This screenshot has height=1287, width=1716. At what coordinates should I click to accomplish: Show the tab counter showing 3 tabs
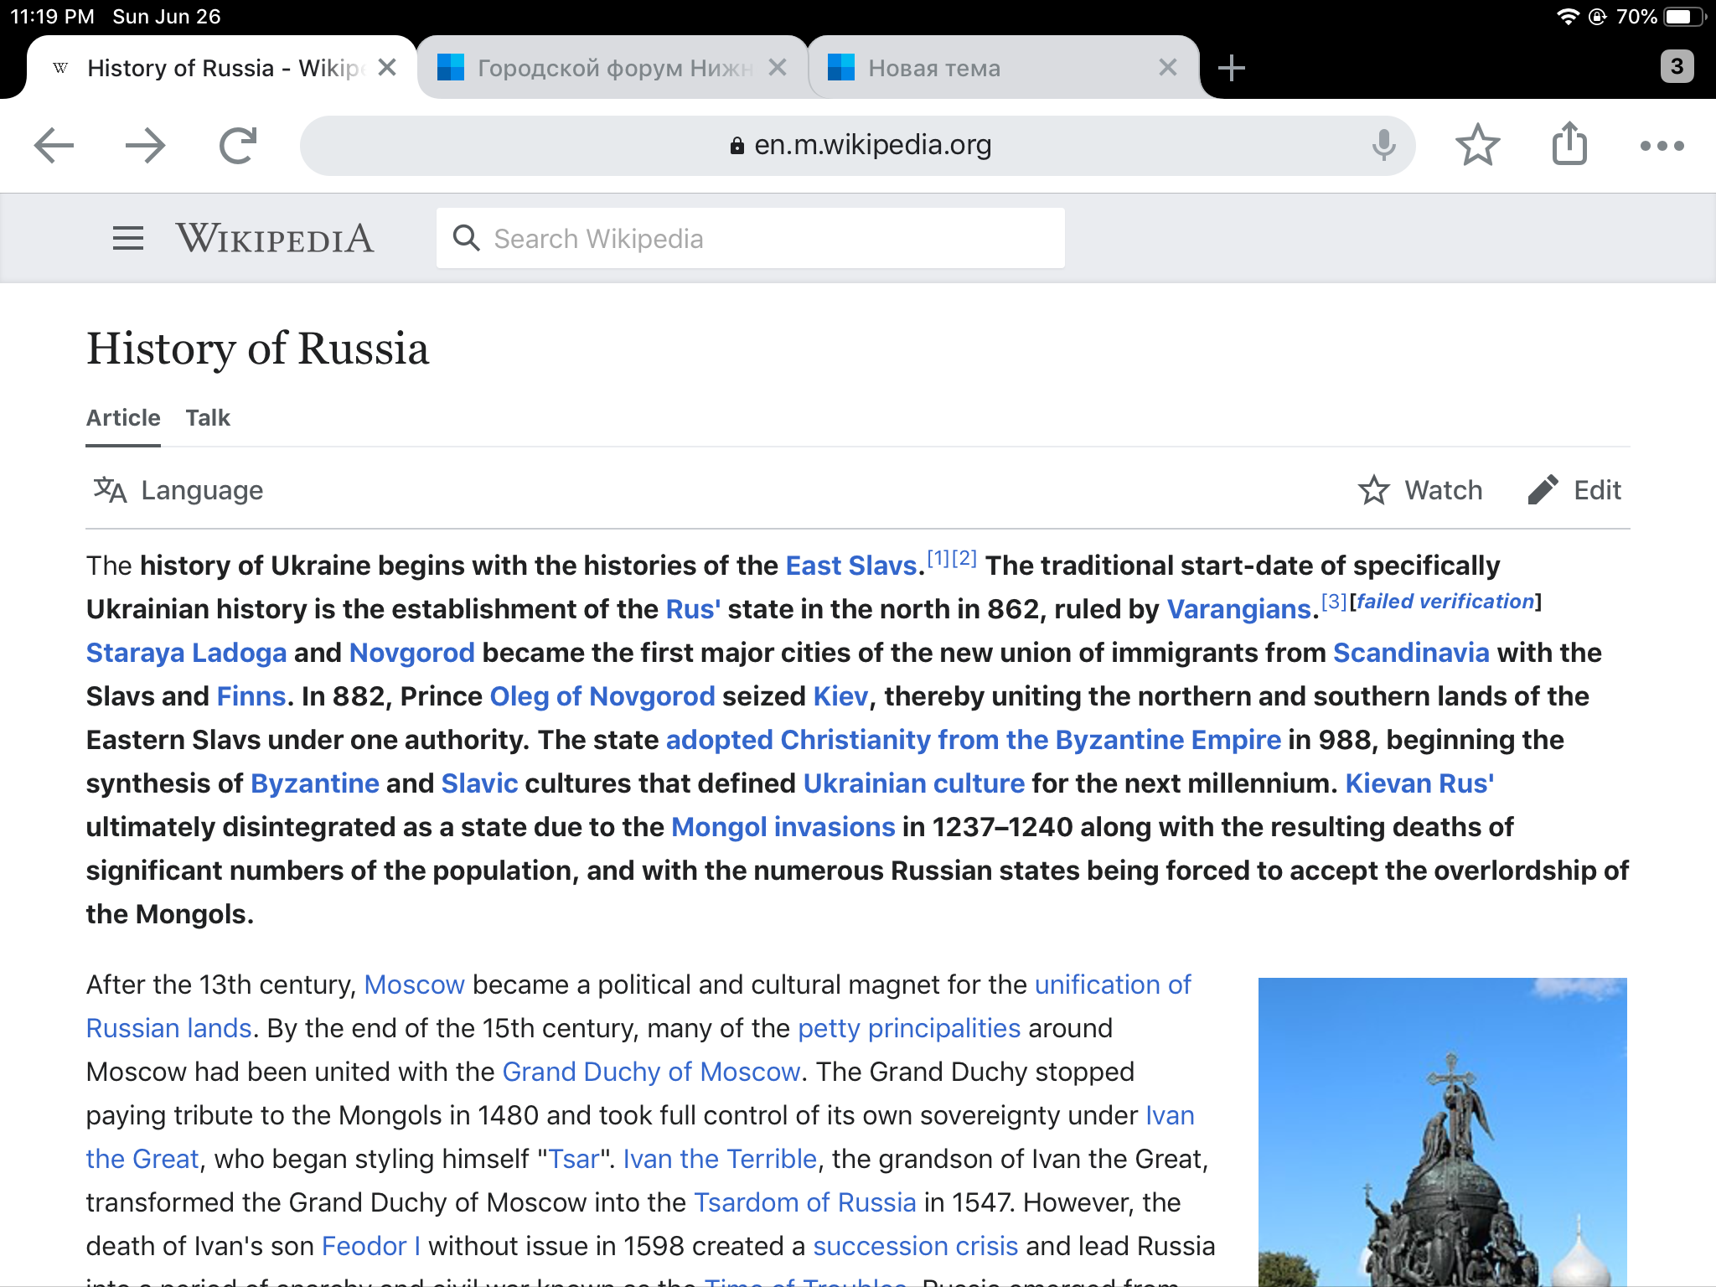point(1677,66)
